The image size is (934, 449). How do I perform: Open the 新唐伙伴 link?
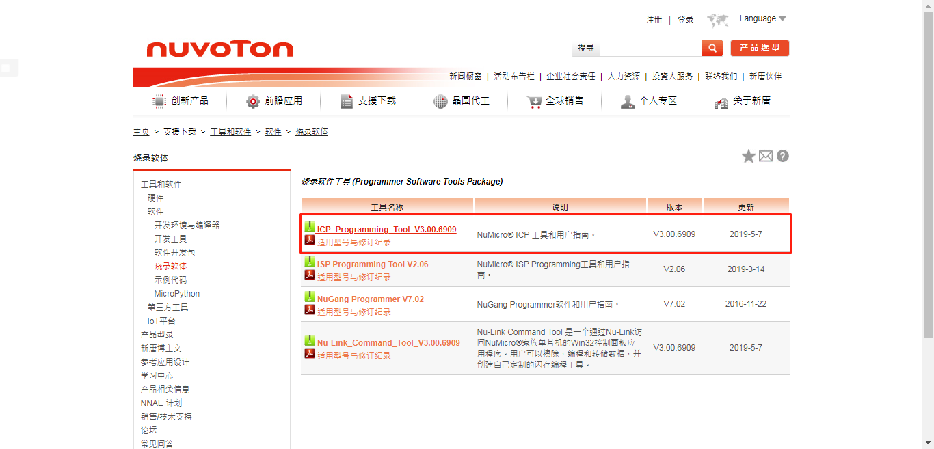(766, 77)
